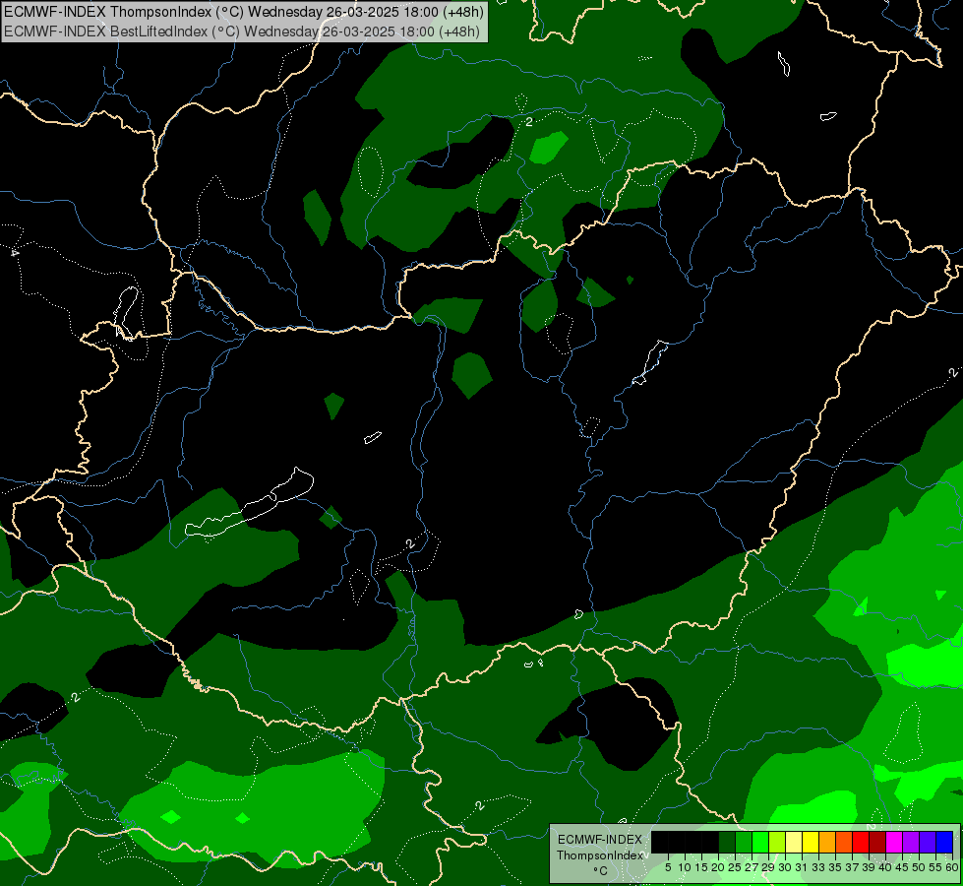This screenshot has height=886, width=963.
Task: Click the legend tick value 40
Action: pyautogui.click(x=885, y=867)
